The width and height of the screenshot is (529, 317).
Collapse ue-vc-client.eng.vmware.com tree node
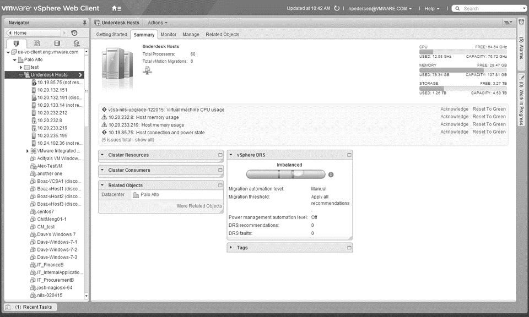pos(8,52)
